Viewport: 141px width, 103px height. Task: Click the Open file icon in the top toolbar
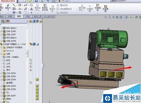[x=30, y=1]
